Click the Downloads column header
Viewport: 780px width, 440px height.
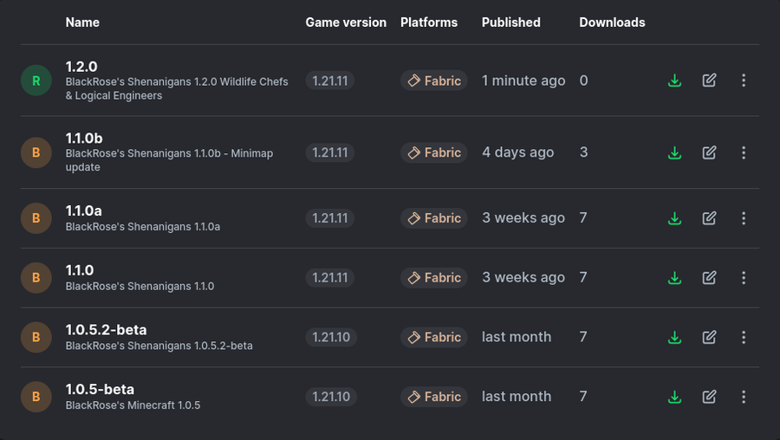pos(612,23)
